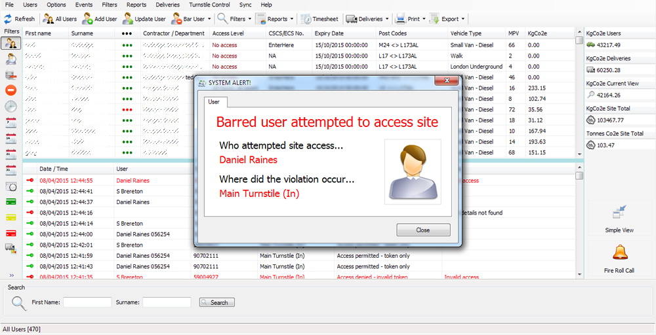The height and width of the screenshot is (335, 656).
Task: Switch to Simple View
Action: 619,213
